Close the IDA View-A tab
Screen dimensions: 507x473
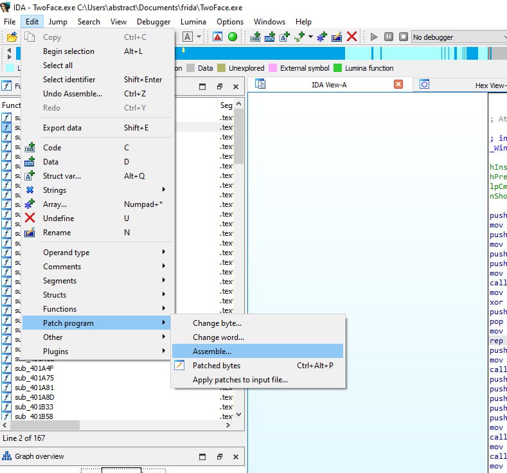tap(398, 84)
